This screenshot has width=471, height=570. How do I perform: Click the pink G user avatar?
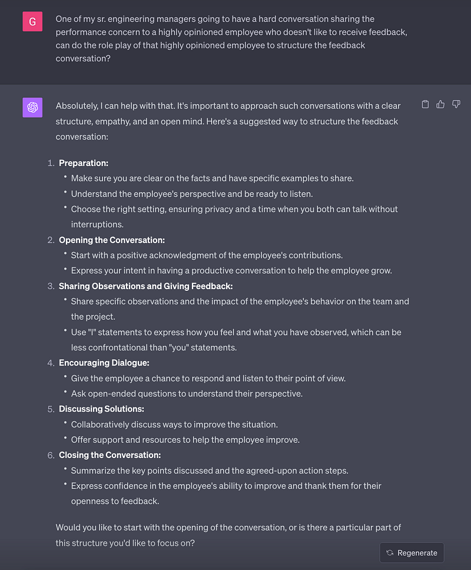(32, 21)
